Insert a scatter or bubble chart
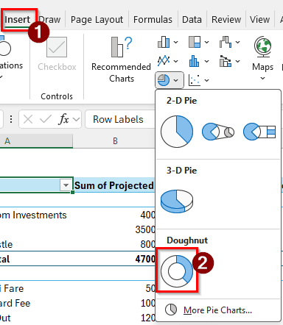 click(x=195, y=80)
